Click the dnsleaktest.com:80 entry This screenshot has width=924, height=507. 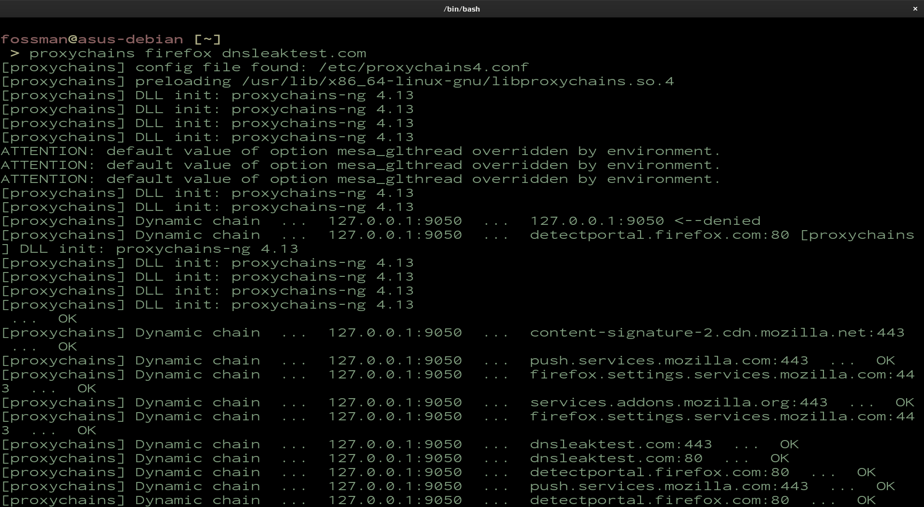tap(616, 458)
